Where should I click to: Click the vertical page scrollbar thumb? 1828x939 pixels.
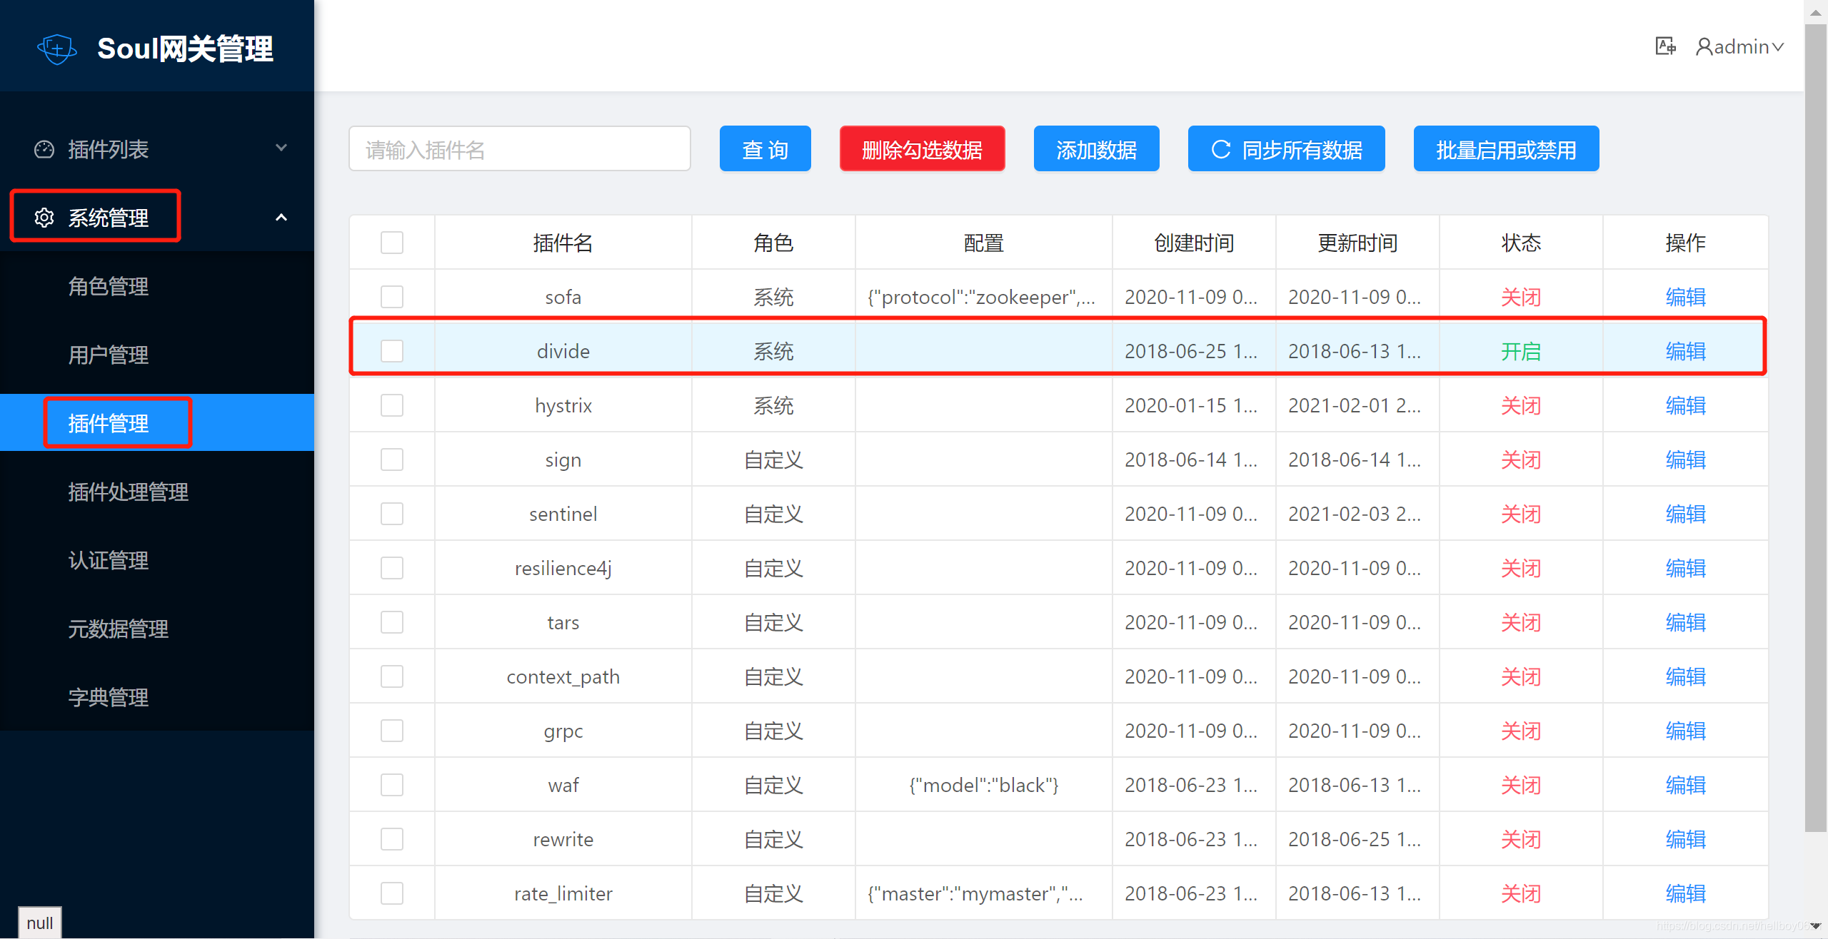[1816, 428]
